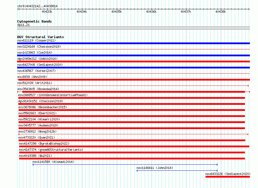This screenshot has height=188, width=258.
Task: Click the dgv9143n152 (Chaisson2019) variant bar
Action: 132,104
